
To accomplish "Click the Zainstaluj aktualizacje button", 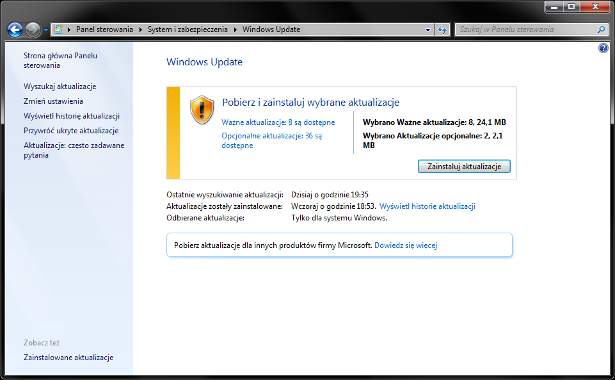I will coord(464,167).
